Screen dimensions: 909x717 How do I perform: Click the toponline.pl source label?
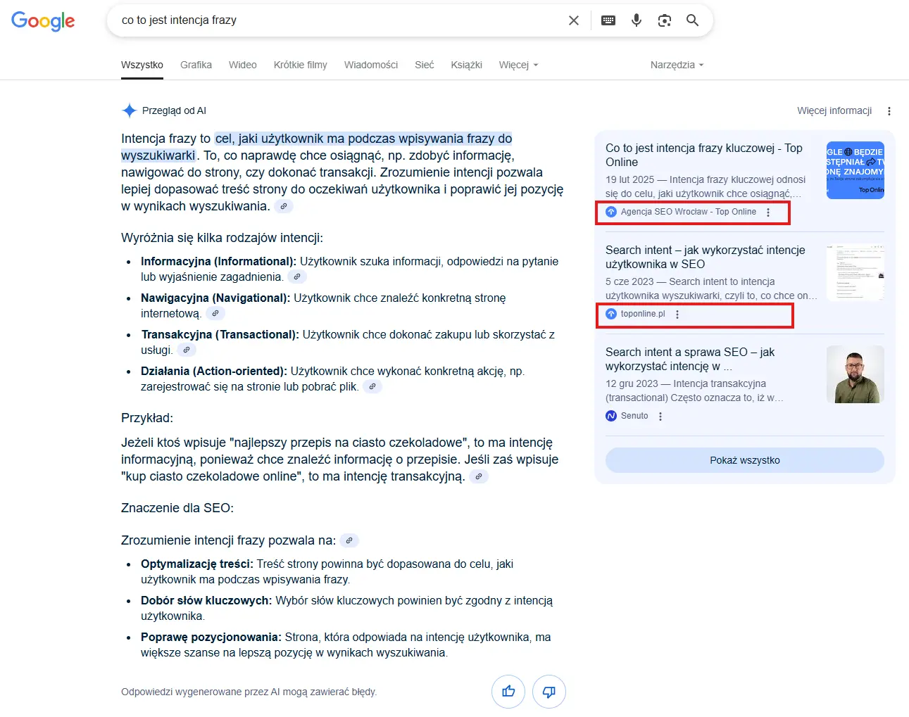click(x=643, y=314)
